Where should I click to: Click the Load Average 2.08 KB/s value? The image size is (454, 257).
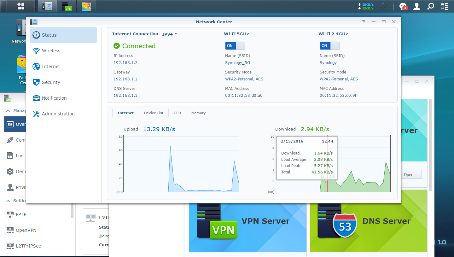click(323, 160)
